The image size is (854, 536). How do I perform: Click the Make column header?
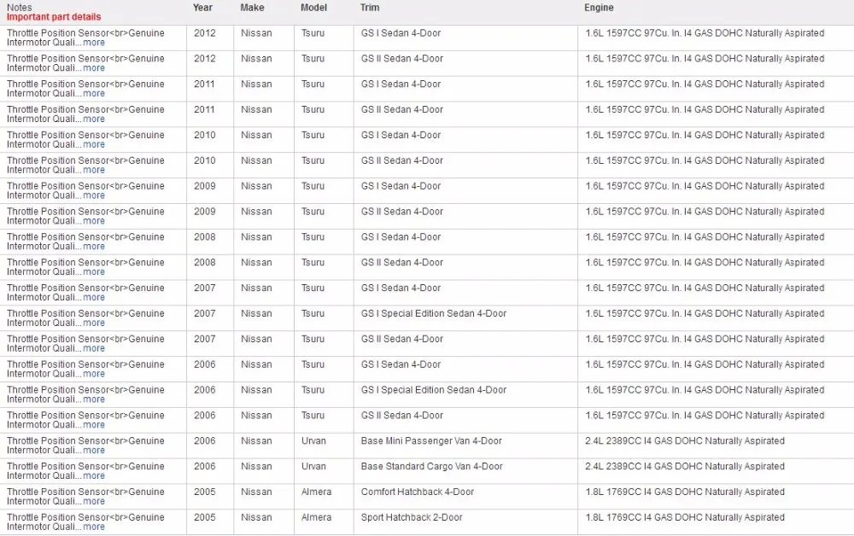252,8
